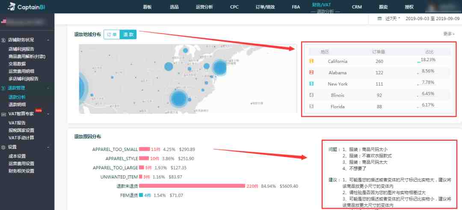Open 多店铺利润报告 in the sidebar
The image size is (462, 210).
point(23,79)
